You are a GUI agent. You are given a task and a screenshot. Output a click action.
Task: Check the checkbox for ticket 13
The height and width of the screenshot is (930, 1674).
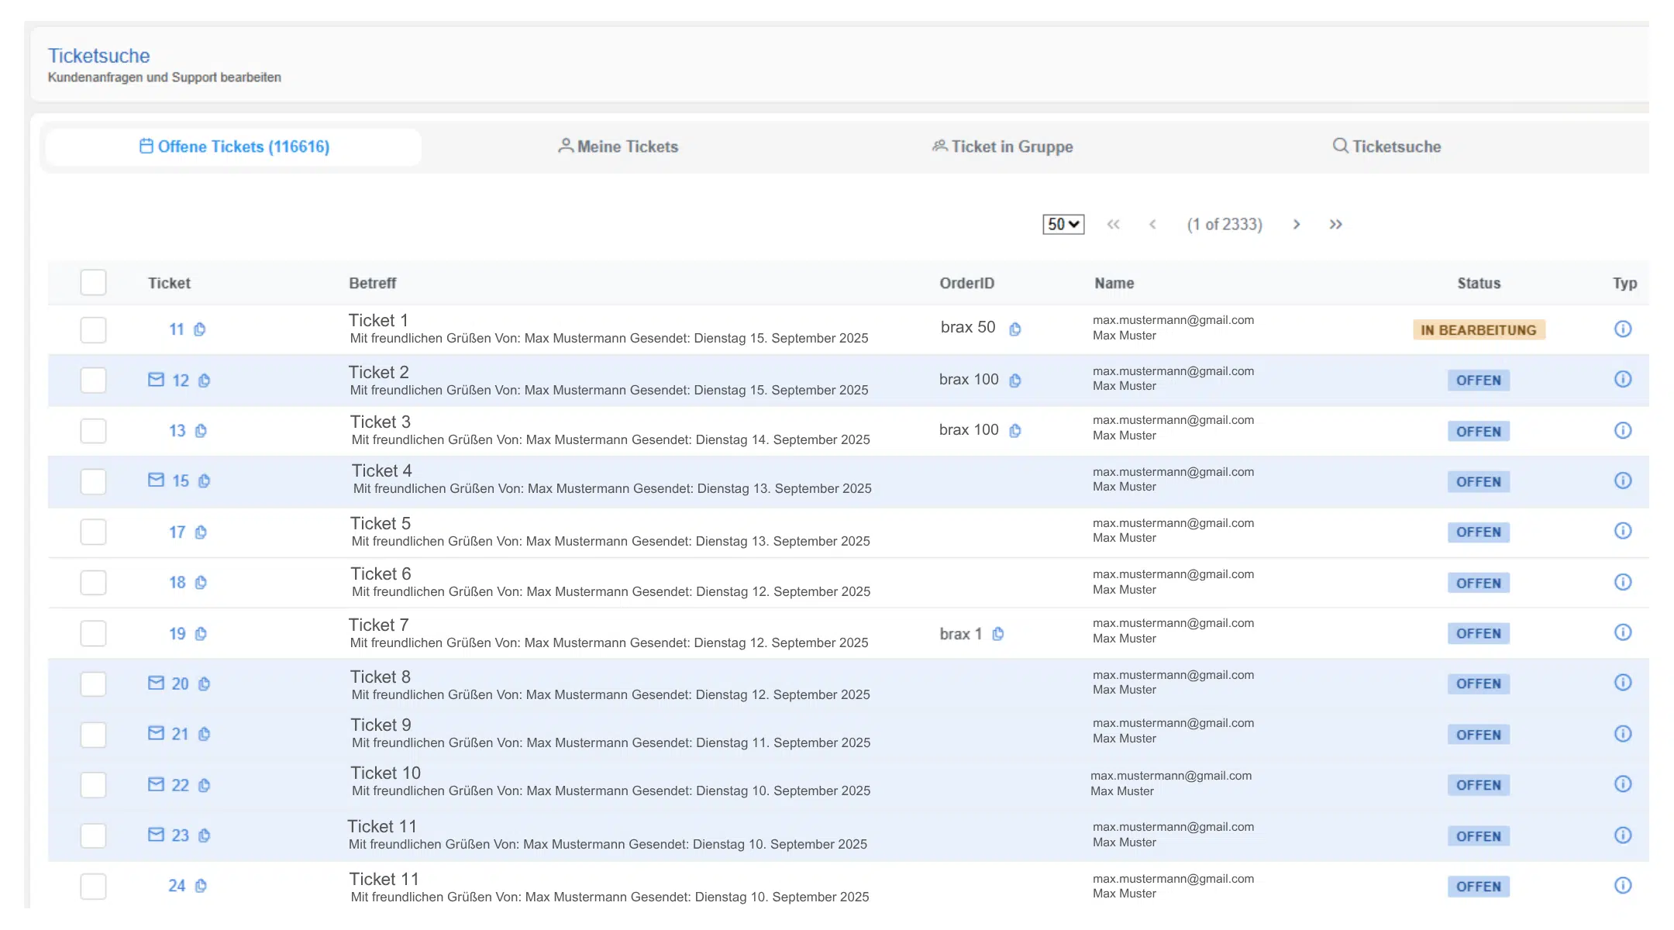tap(93, 431)
